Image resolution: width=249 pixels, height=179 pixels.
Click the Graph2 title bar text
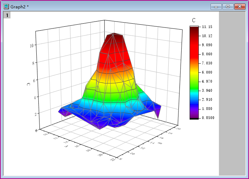20,7
